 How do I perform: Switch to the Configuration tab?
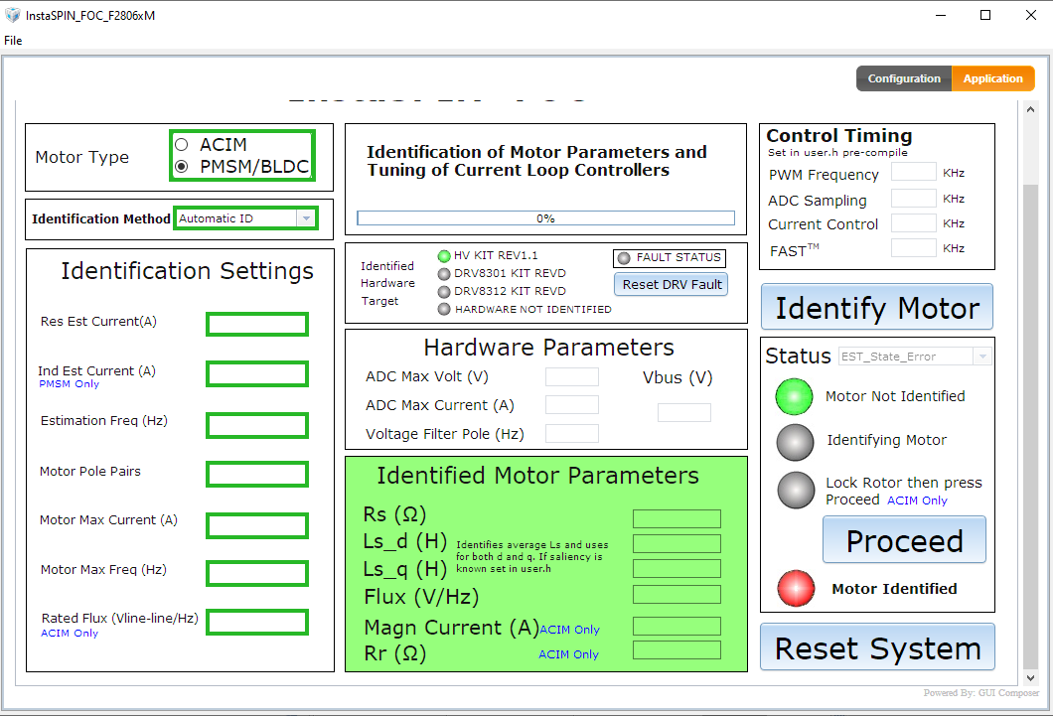pos(904,78)
